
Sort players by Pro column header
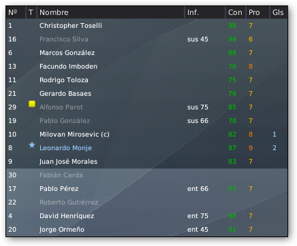coord(257,12)
